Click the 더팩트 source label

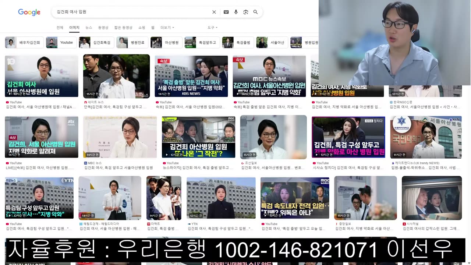click(x=156, y=224)
